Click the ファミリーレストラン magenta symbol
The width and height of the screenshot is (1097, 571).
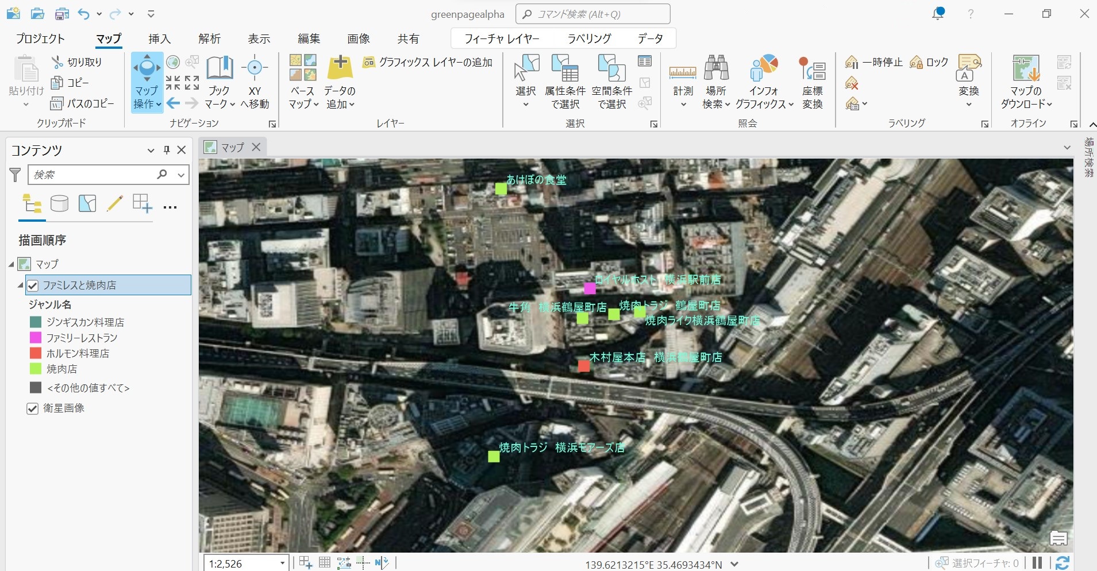(x=36, y=338)
